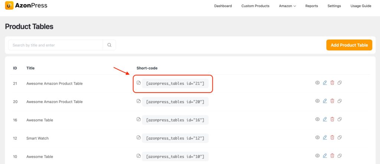Preview Smart Watch table eye icon
This screenshot has height=164, width=380.
(x=317, y=137)
